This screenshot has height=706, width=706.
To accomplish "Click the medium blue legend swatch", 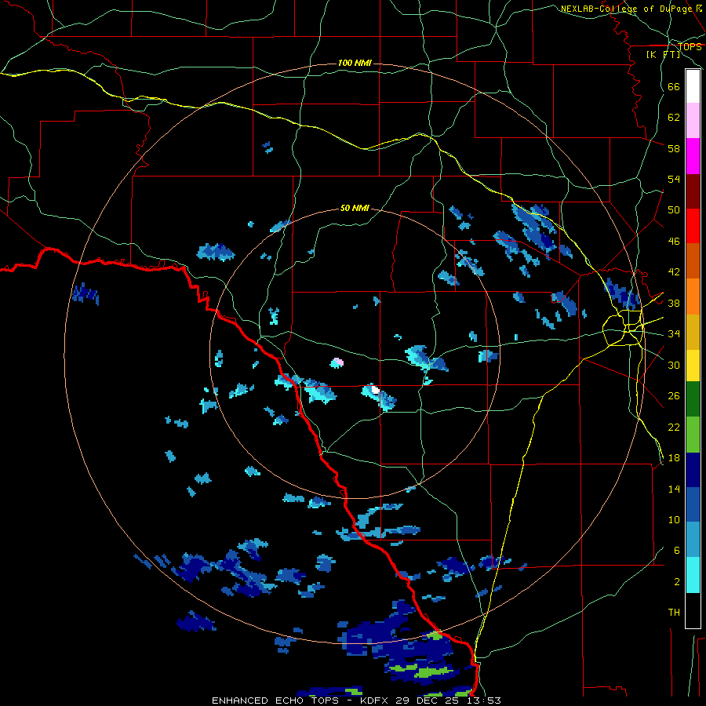I will click(x=693, y=505).
